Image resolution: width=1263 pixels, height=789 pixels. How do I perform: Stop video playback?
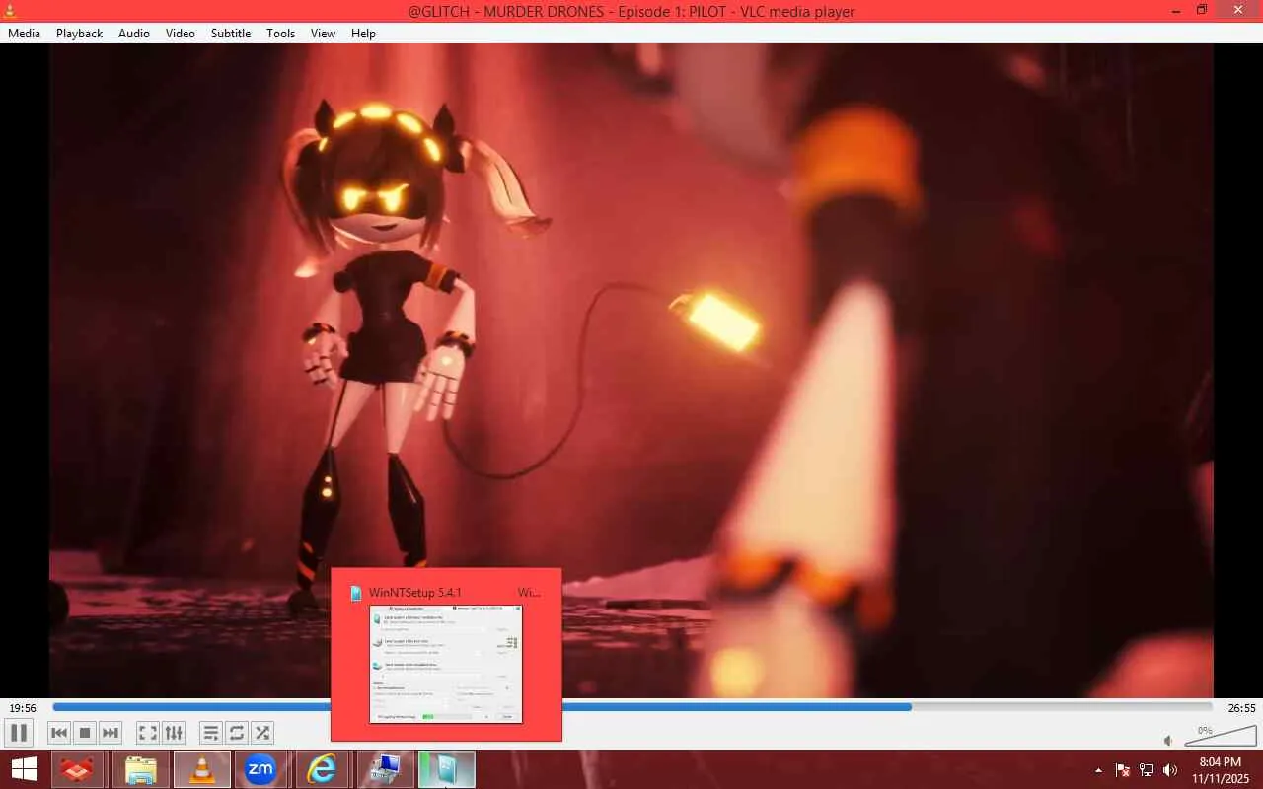coord(85,733)
